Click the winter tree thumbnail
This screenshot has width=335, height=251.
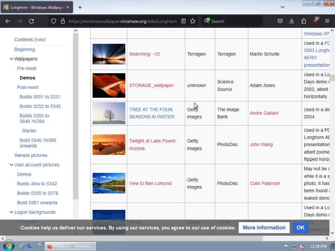coord(109,113)
